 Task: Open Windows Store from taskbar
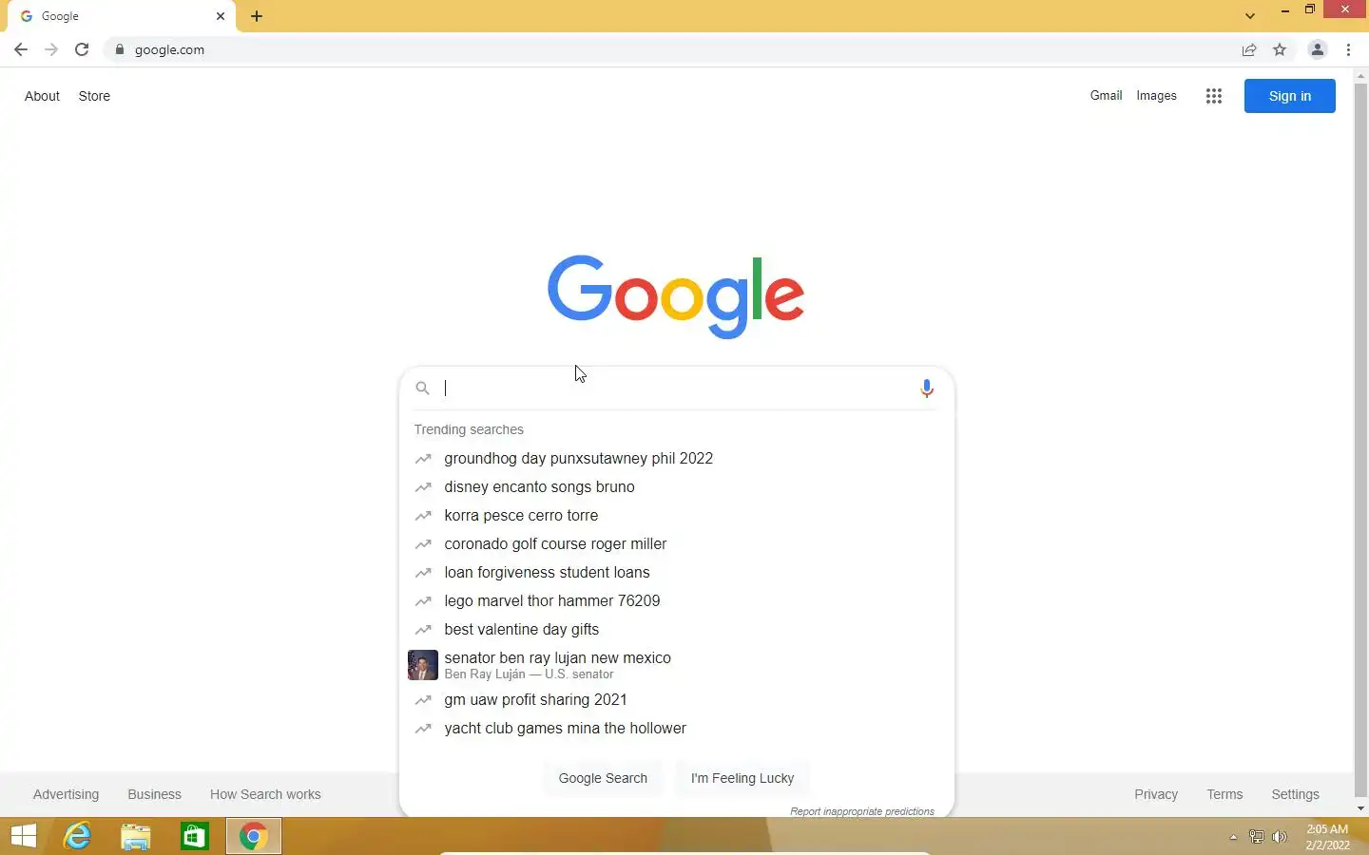195,836
